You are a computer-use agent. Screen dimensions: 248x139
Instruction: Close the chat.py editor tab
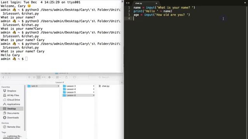pyautogui.click(x=156, y=3)
